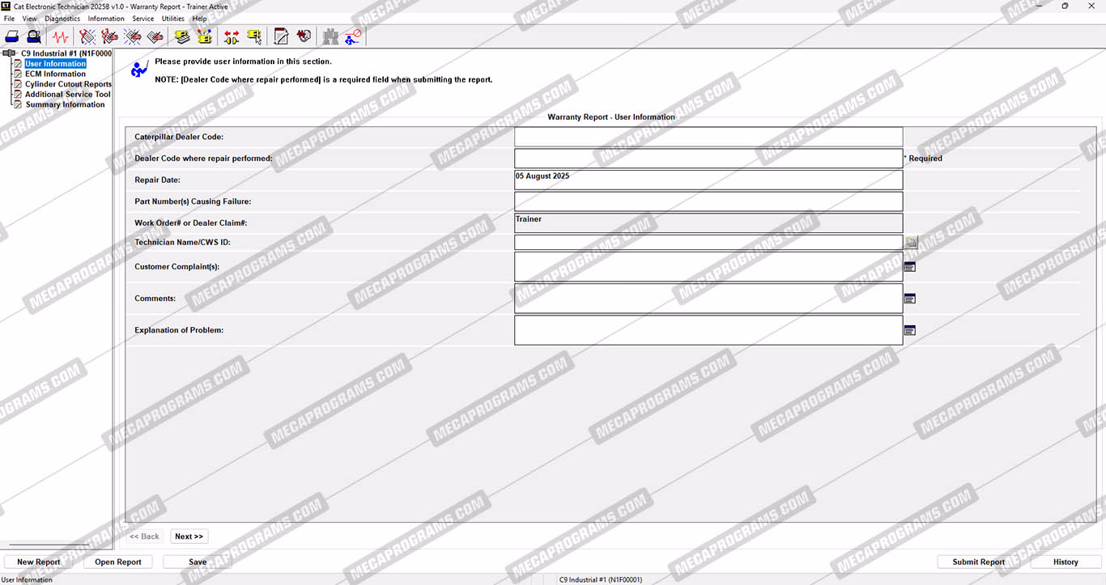Open Logged Event Codes toolbar icon
The height and width of the screenshot is (585, 1106).
coord(155,36)
